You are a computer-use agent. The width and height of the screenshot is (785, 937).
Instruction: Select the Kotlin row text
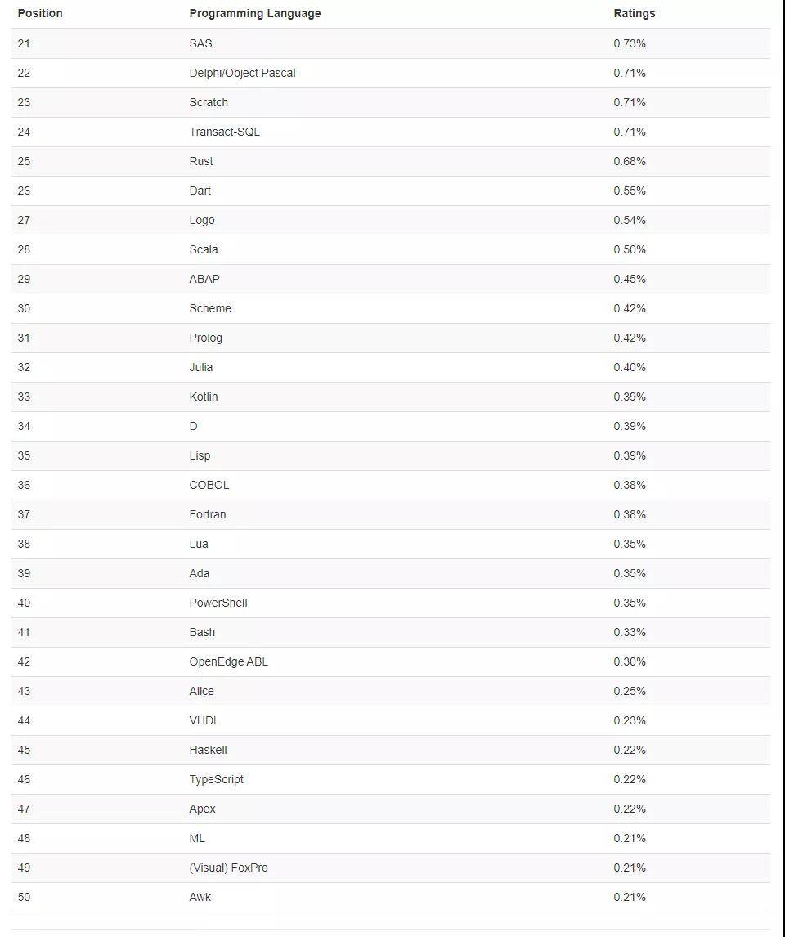(x=204, y=397)
